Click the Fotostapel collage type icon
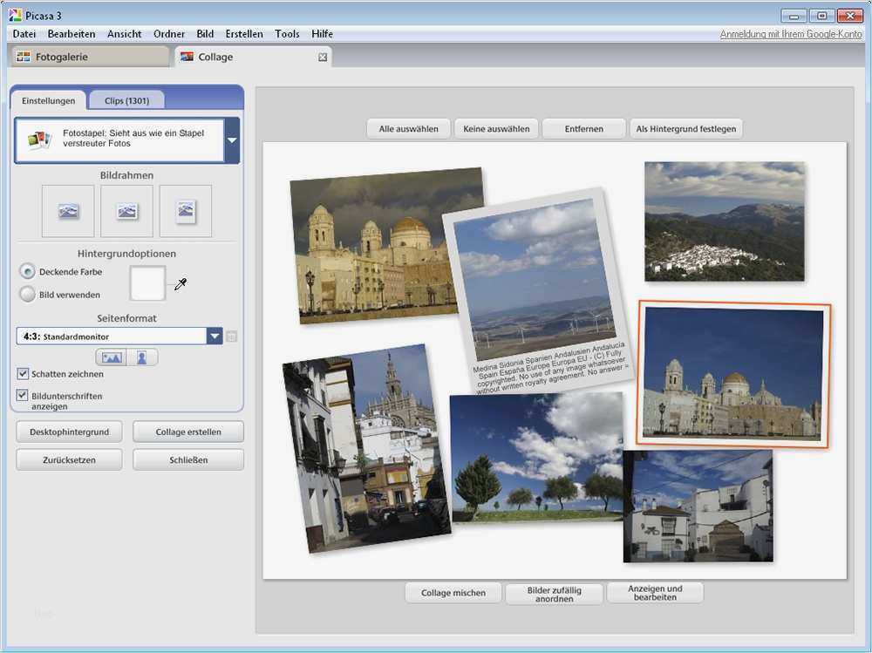Viewport: 872px width, 653px height. pos(38,139)
